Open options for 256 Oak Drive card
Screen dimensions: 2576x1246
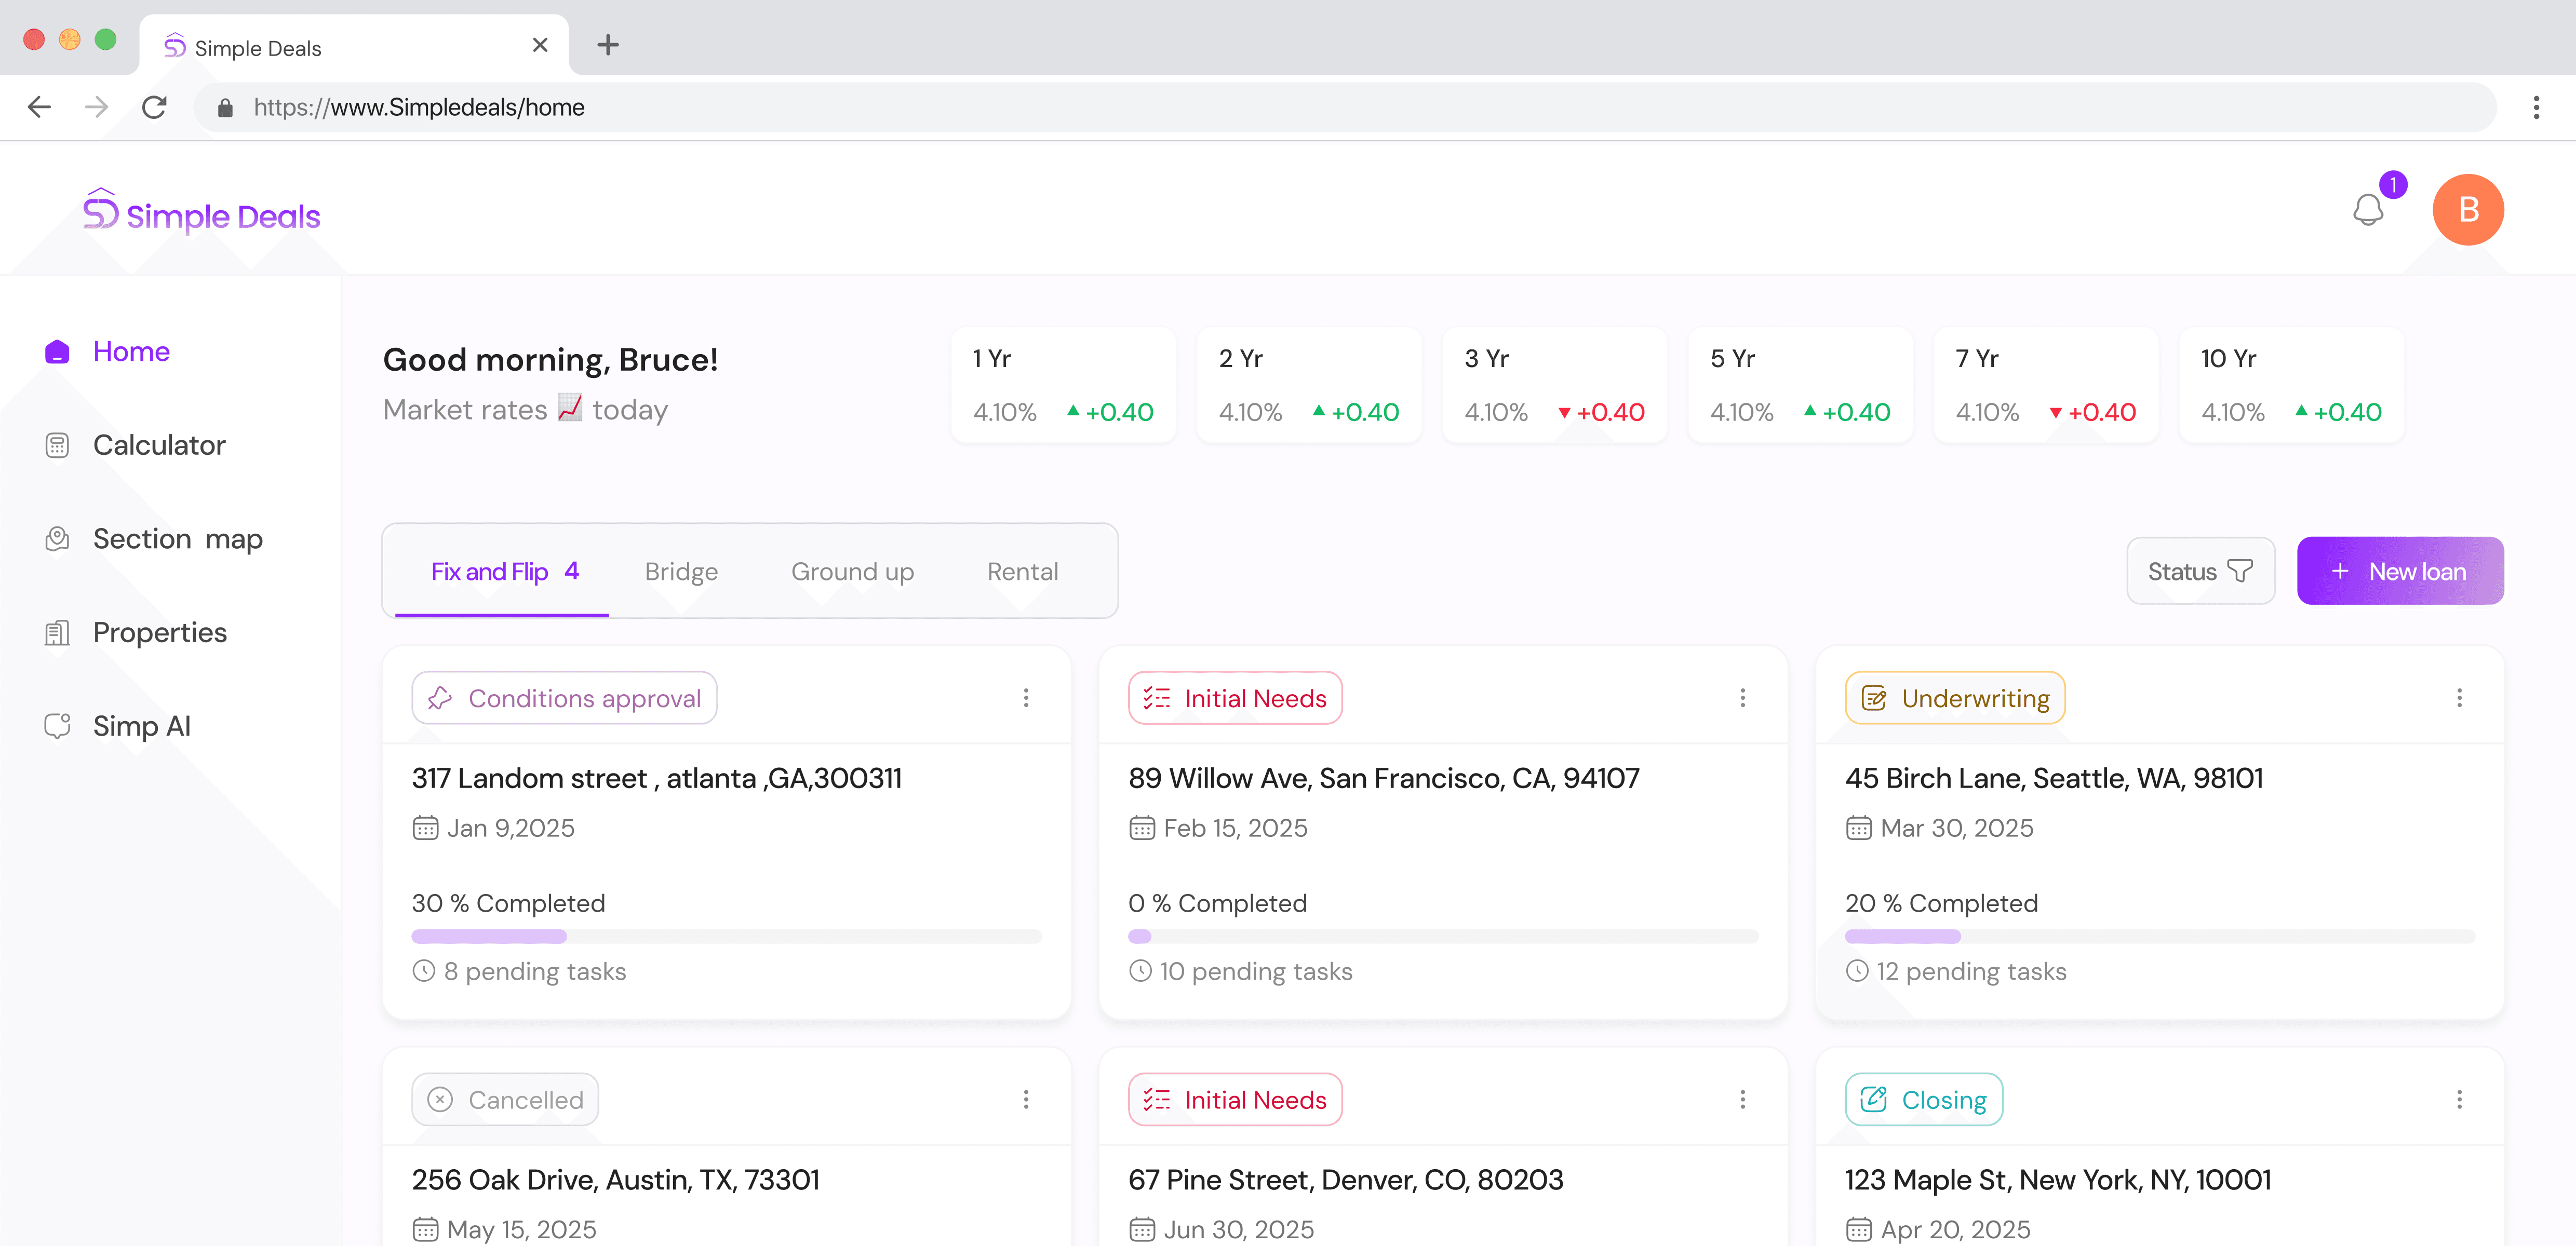coord(1026,1100)
